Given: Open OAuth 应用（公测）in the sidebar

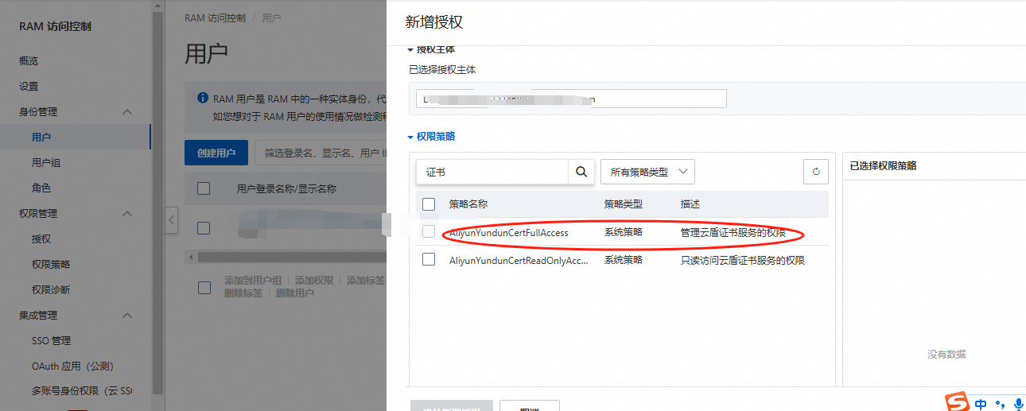Looking at the screenshot, I should tap(73, 366).
